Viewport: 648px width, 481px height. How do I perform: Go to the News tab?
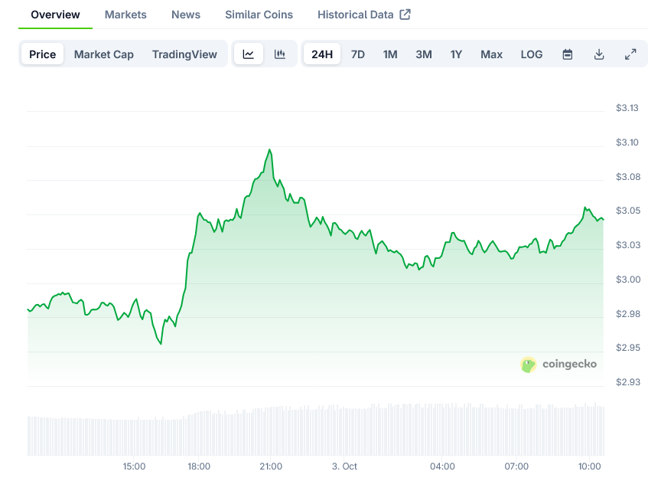pyautogui.click(x=186, y=15)
